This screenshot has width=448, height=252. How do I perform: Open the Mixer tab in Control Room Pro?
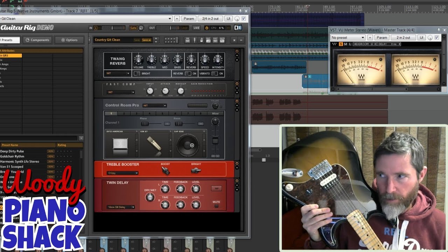click(216, 113)
